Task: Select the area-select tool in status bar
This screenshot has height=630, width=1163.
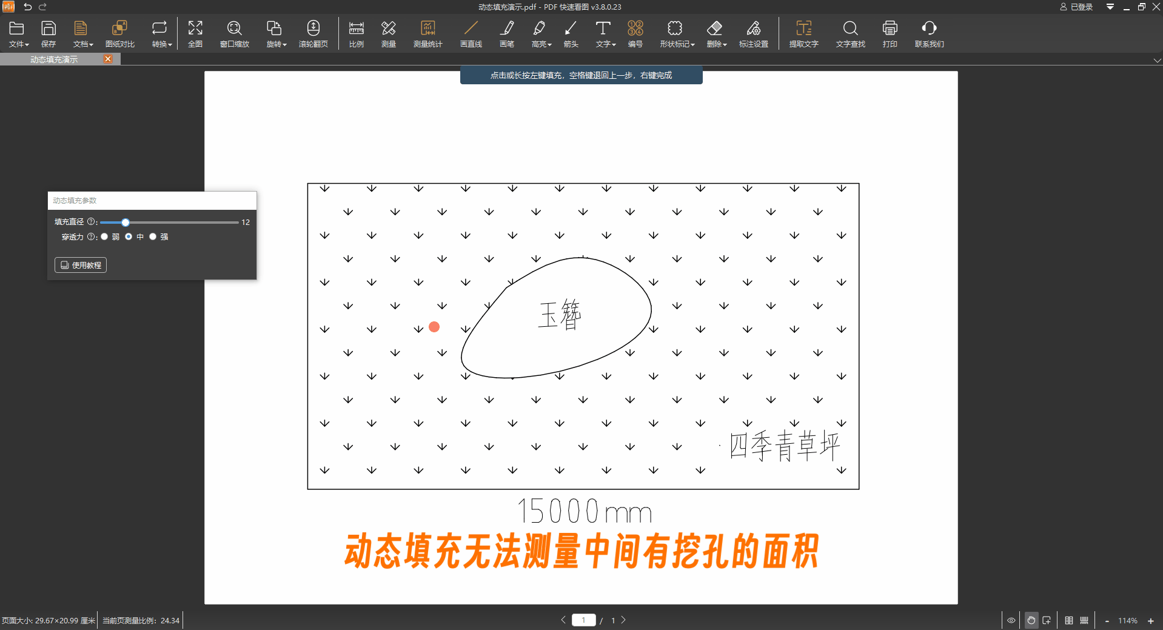Action: tap(1047, 620)
